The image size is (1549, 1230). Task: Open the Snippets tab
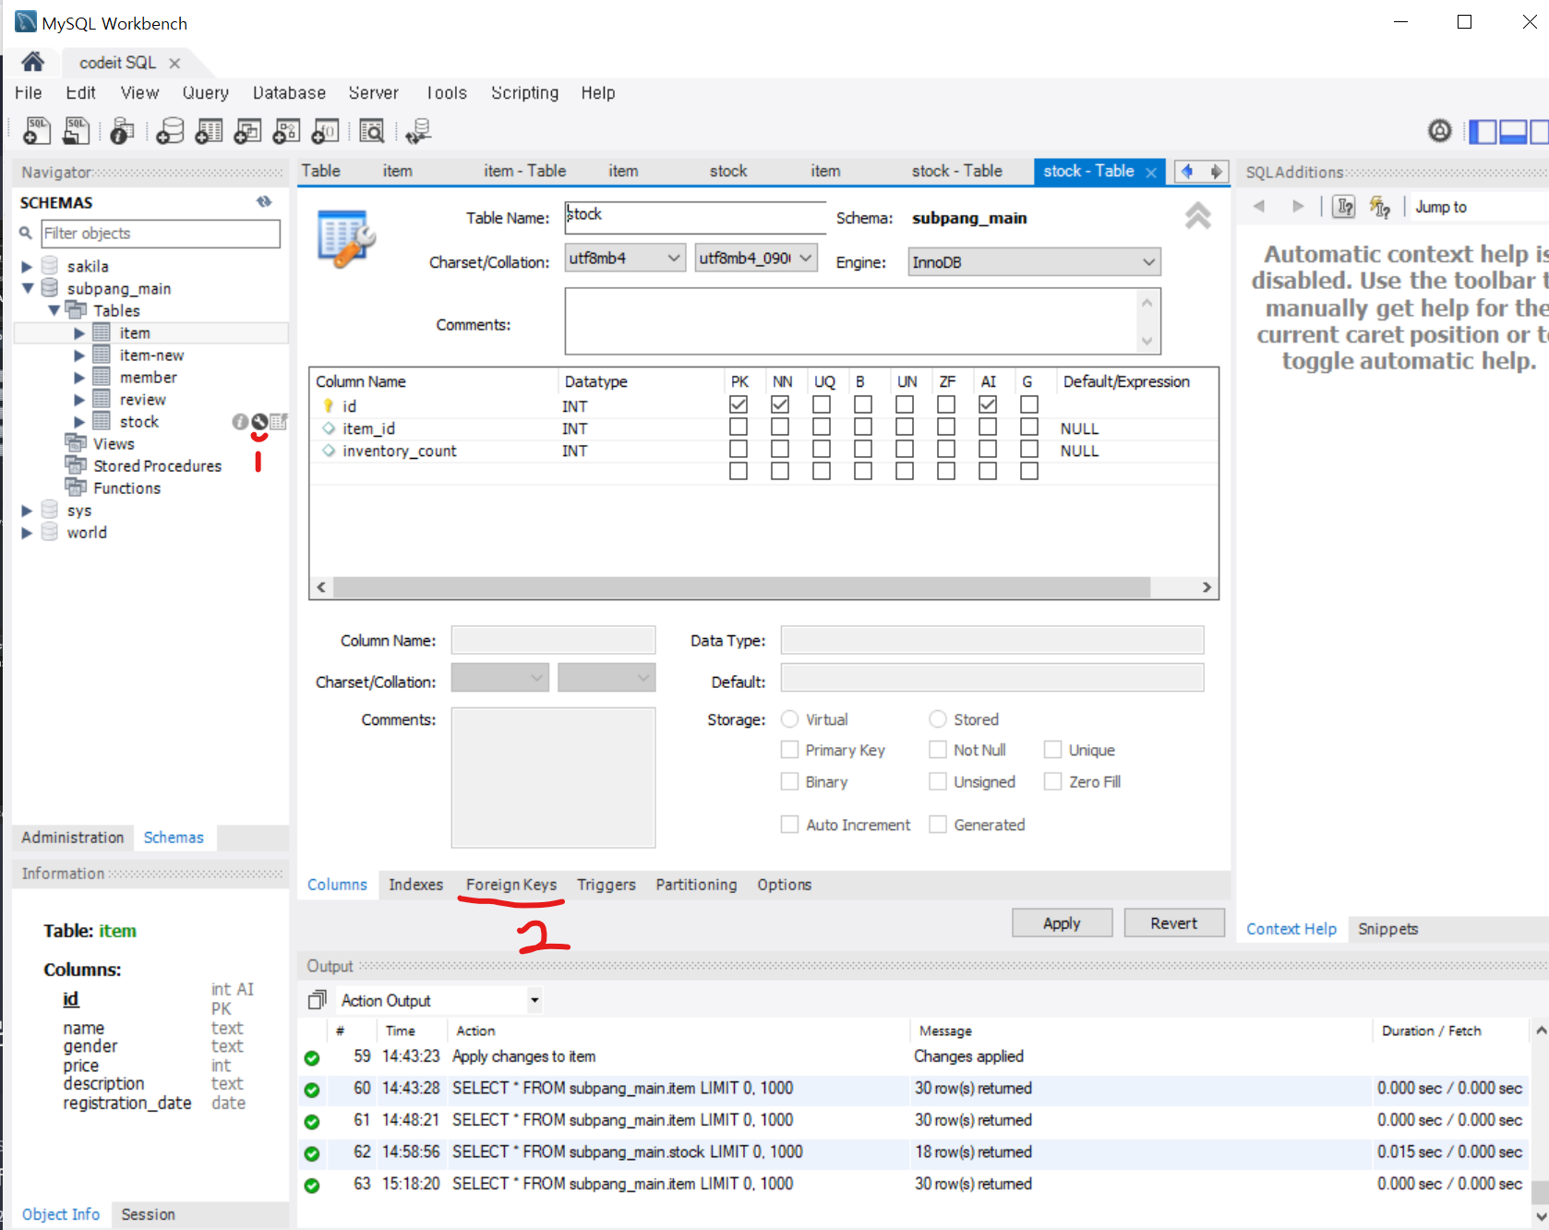coord(1387,929)
